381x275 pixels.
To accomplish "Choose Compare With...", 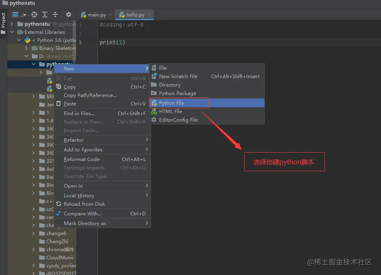I will tap(102, 214).
